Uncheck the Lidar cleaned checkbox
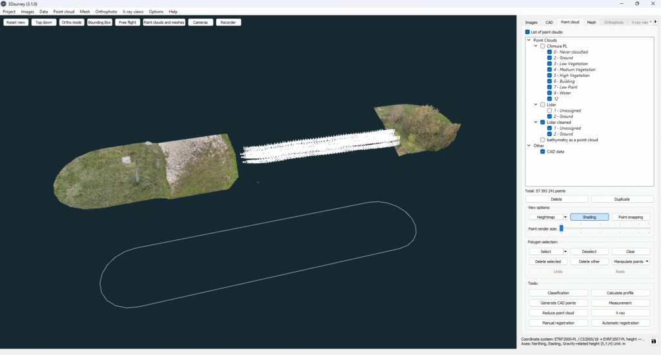 pyautogui.click(x=542, y=122)
